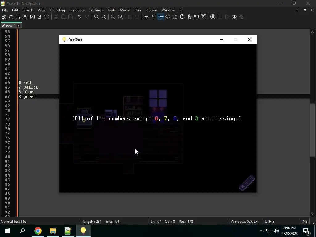Toggle the monitoring eye icon
Viewport: 316px width, 237px height.
click(203, 17)
